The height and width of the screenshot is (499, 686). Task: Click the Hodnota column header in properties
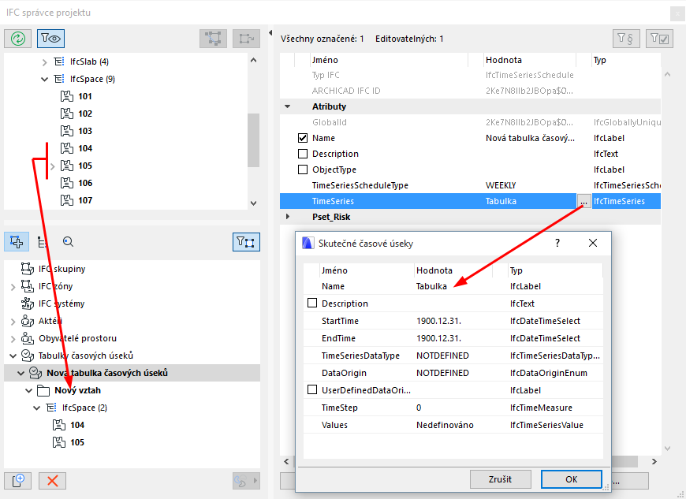point(504,60)
